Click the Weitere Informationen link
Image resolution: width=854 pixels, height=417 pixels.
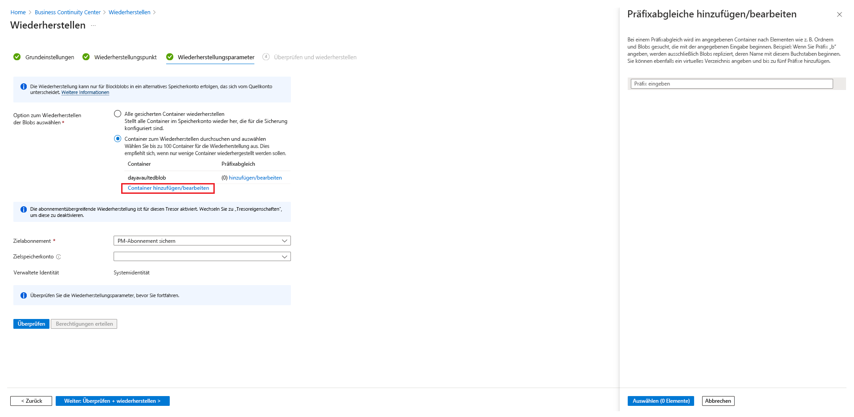click(x=85, y=92)
